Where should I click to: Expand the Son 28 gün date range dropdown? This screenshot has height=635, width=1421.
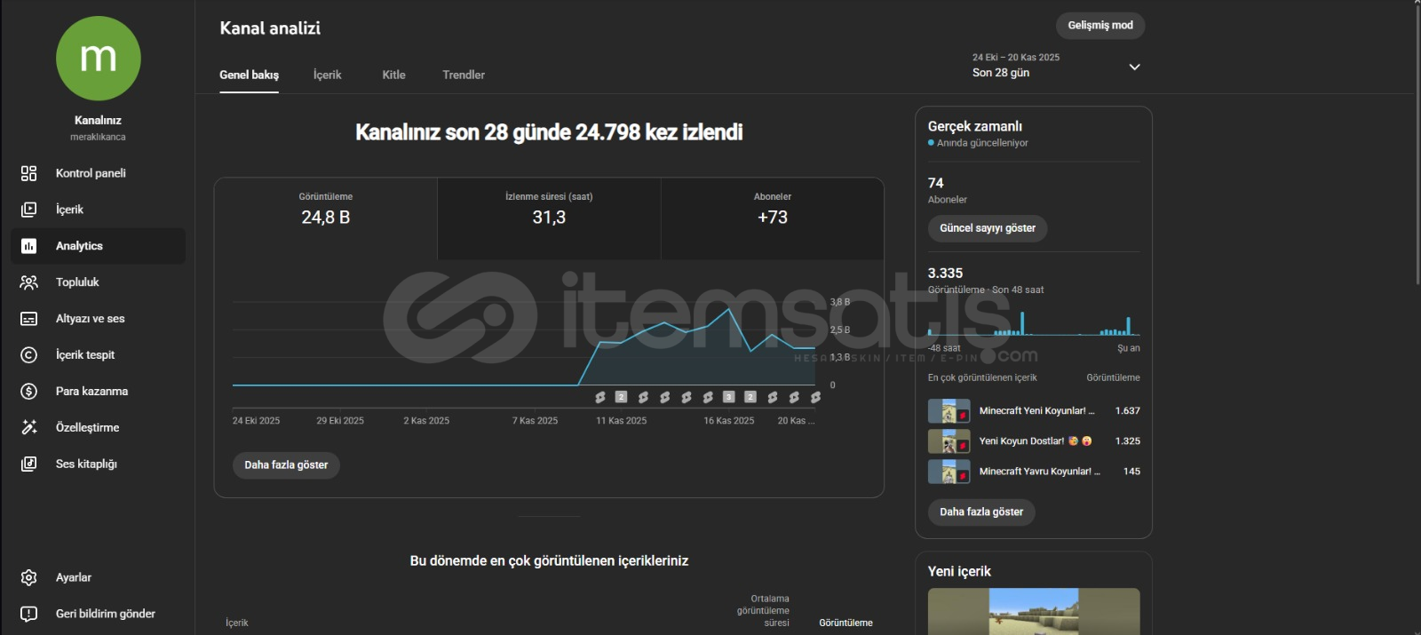[x=1134, y=67]
